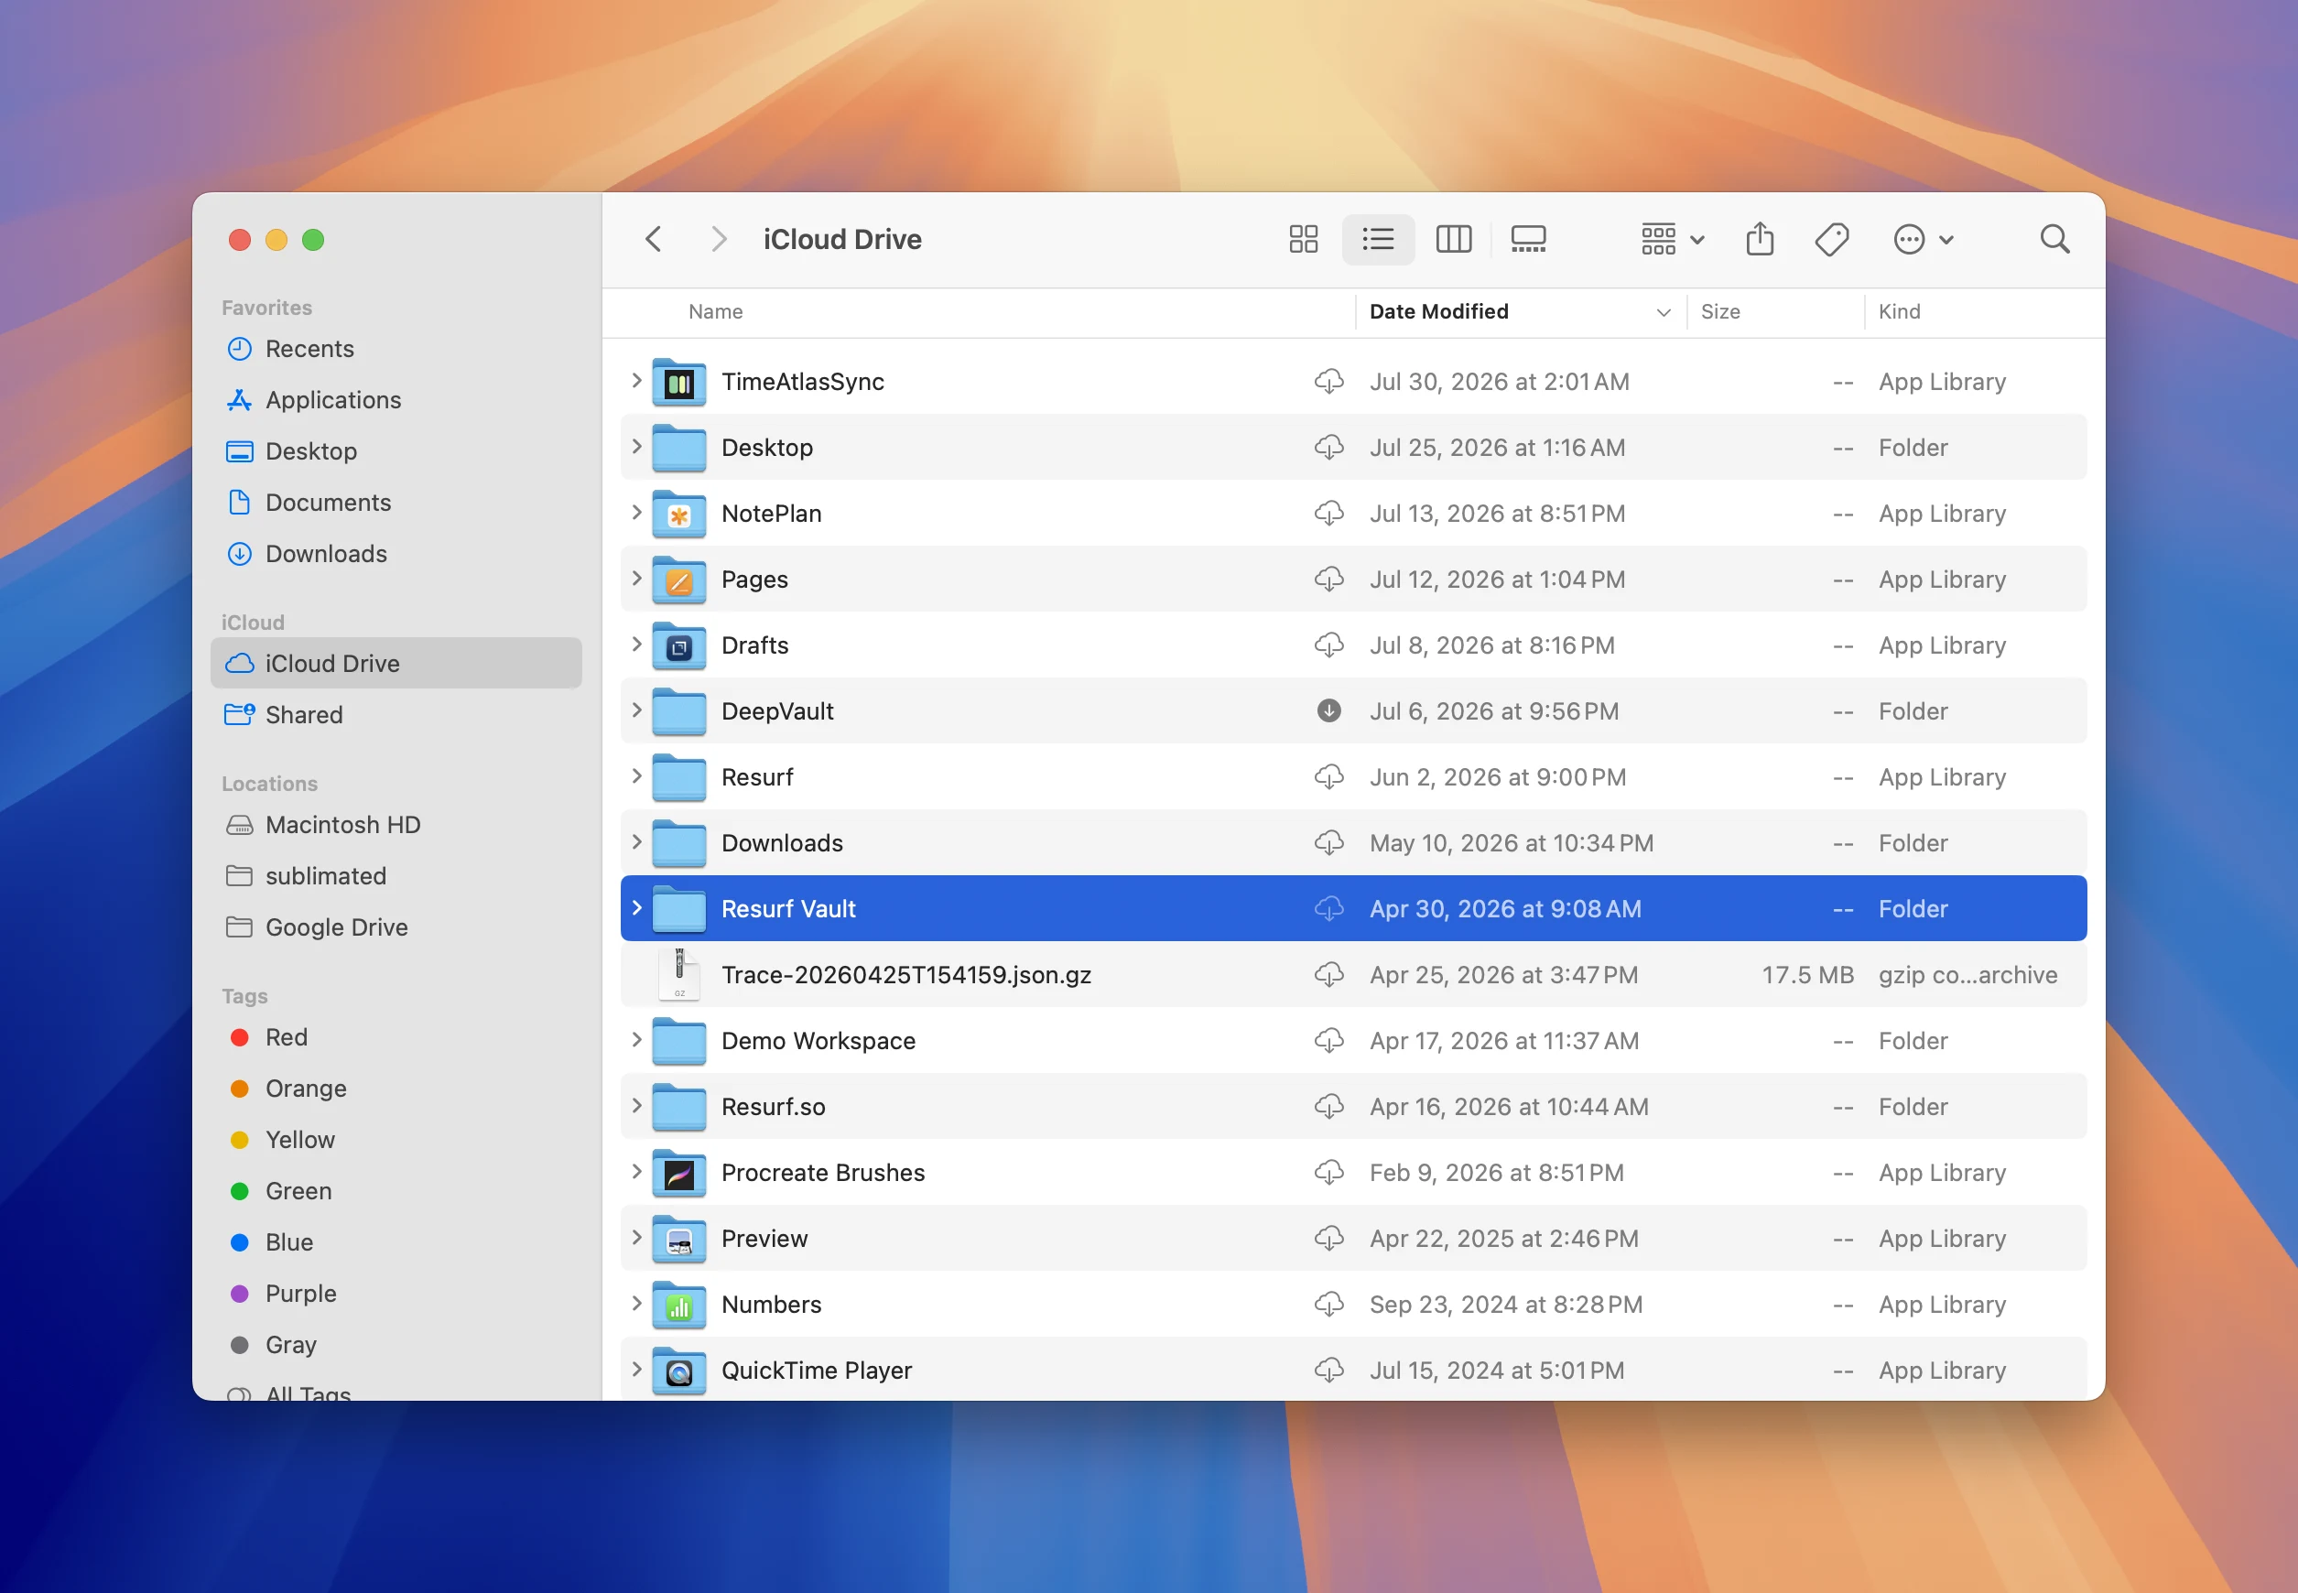Expand the NotePlan folder
The image size is (2298, 1593).
point(636,512)
